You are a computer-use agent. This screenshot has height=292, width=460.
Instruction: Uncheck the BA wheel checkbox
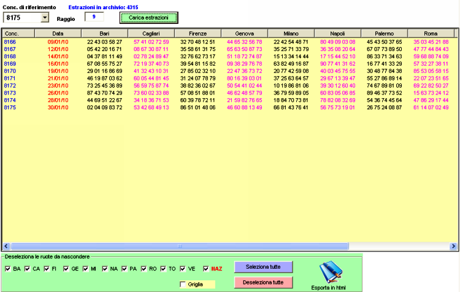(8, 269)
